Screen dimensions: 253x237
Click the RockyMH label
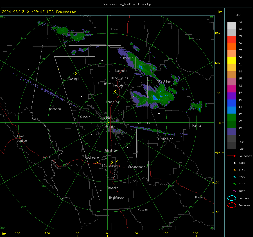click(x=74, y=79)
